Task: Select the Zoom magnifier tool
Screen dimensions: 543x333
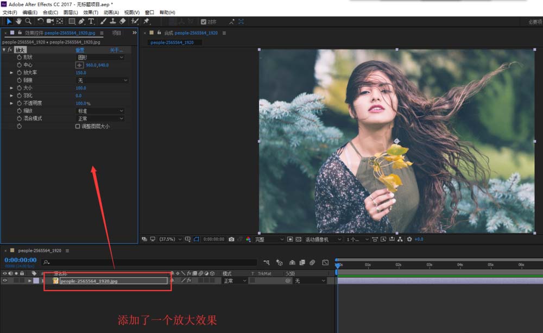Action: coord(28,21)
